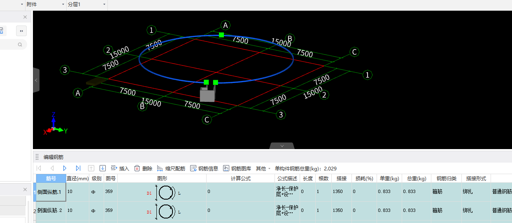
Task: Move selected rebar row up
Action: [91, 168]
